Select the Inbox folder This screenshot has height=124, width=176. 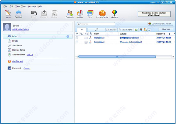coord(38,36)
